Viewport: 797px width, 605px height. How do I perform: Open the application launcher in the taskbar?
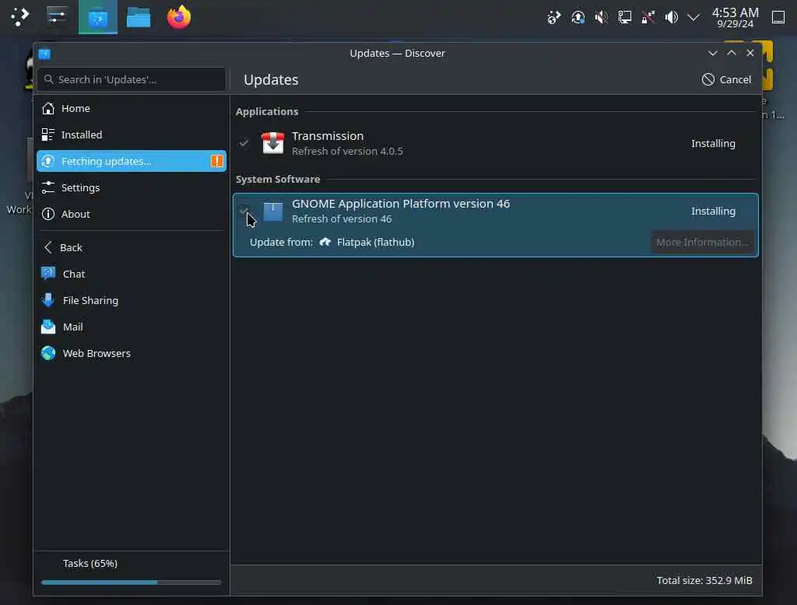click(19, 17)
